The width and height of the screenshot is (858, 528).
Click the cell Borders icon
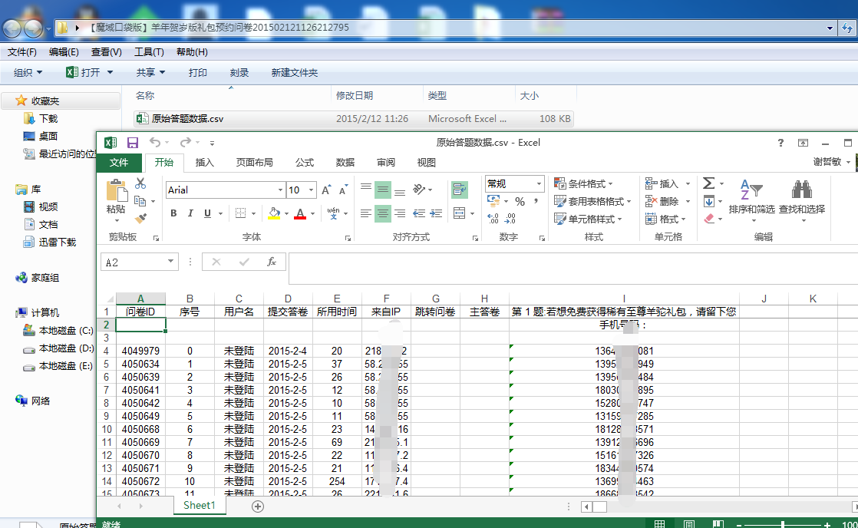(240, 213)
